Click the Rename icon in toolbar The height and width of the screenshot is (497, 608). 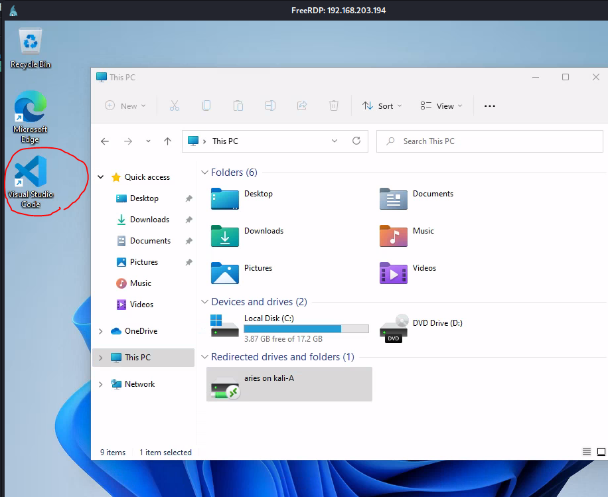click(x=270, y=106)
